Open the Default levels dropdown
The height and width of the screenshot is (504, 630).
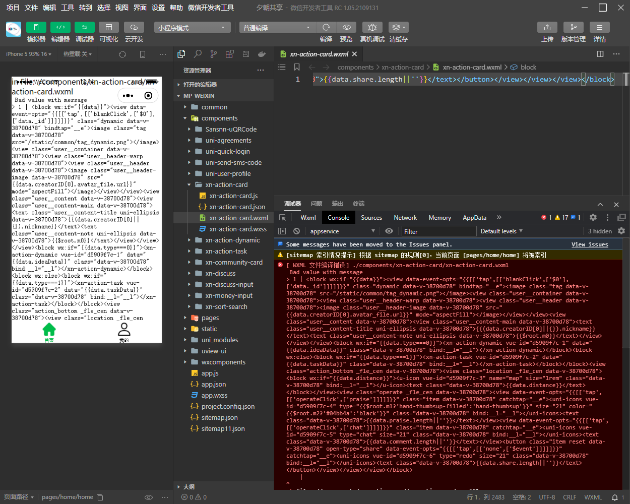click(501, 231)
